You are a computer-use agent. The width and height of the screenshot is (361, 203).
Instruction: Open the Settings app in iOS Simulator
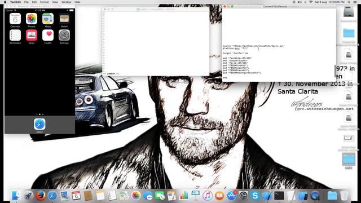click(x=64, y=35)
